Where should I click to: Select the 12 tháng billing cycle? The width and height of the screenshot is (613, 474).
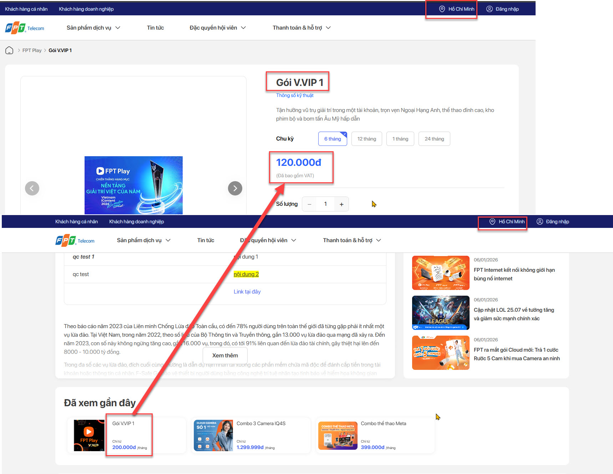tap(366, 139)
